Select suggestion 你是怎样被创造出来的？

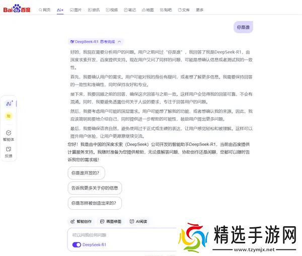[x=94, y=203]
